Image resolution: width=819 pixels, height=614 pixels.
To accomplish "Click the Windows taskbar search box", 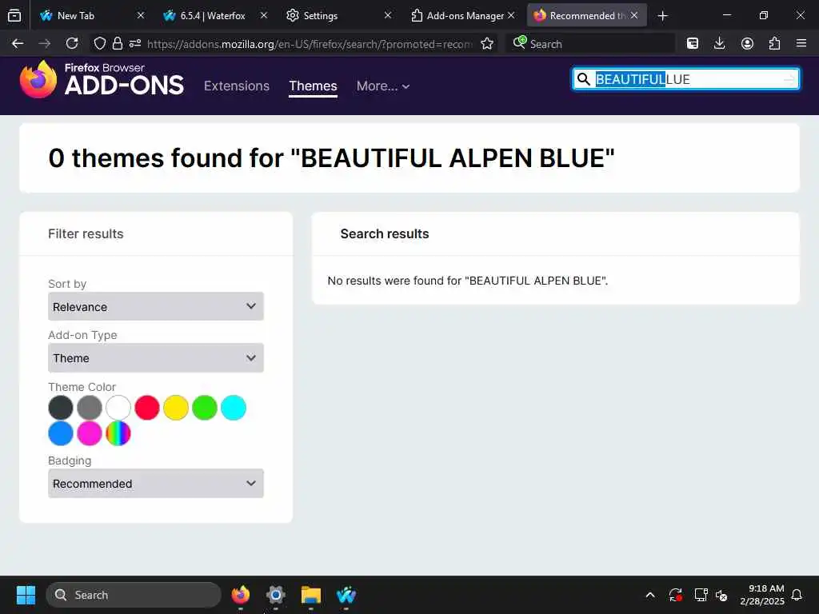I will click(134, 595).
